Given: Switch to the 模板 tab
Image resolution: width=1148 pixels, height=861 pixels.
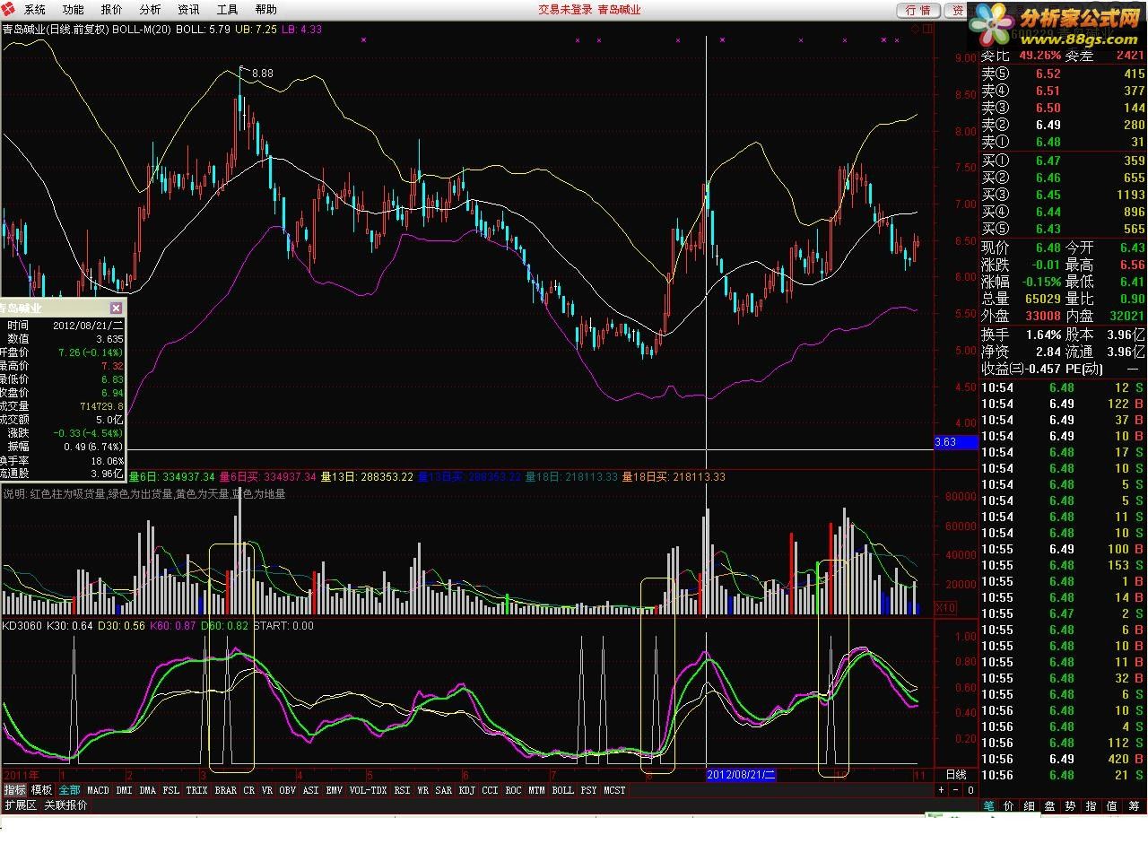Looking at the screenshot, I should pos(41,790).
